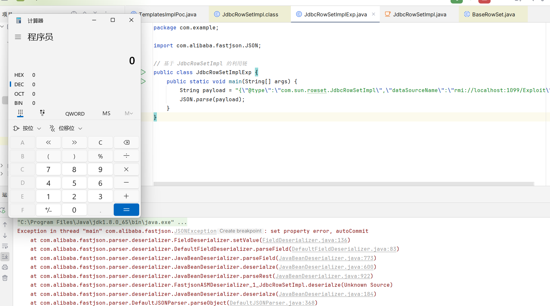
Task: Click digit 4 on the calculator
Action: tap(48, 183)
